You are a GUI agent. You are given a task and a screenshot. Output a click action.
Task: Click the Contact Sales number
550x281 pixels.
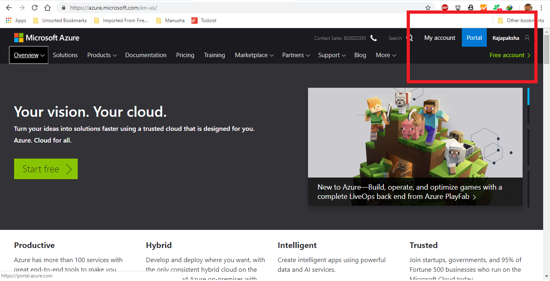coord(340,38)
